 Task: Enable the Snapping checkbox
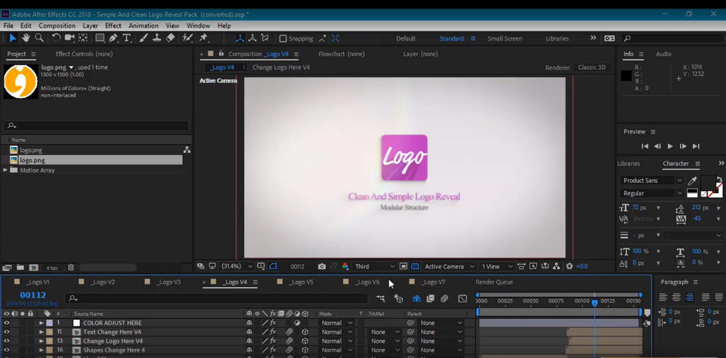pos(283,39)
